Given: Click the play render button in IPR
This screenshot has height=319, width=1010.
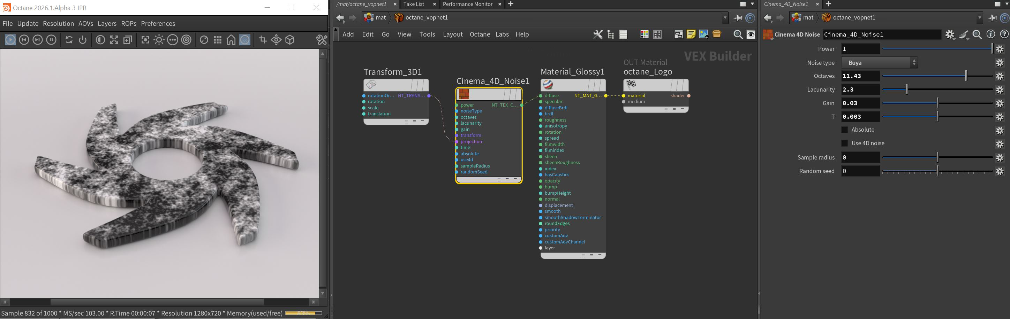Looking at the screenshot, I should (10, 40).
